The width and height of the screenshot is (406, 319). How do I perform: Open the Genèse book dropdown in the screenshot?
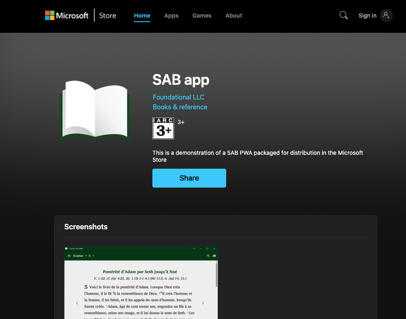tap(79, 256)
